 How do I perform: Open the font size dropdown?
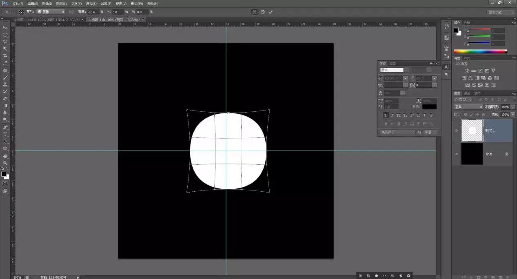pyautogui.click(x=406, y=78)
